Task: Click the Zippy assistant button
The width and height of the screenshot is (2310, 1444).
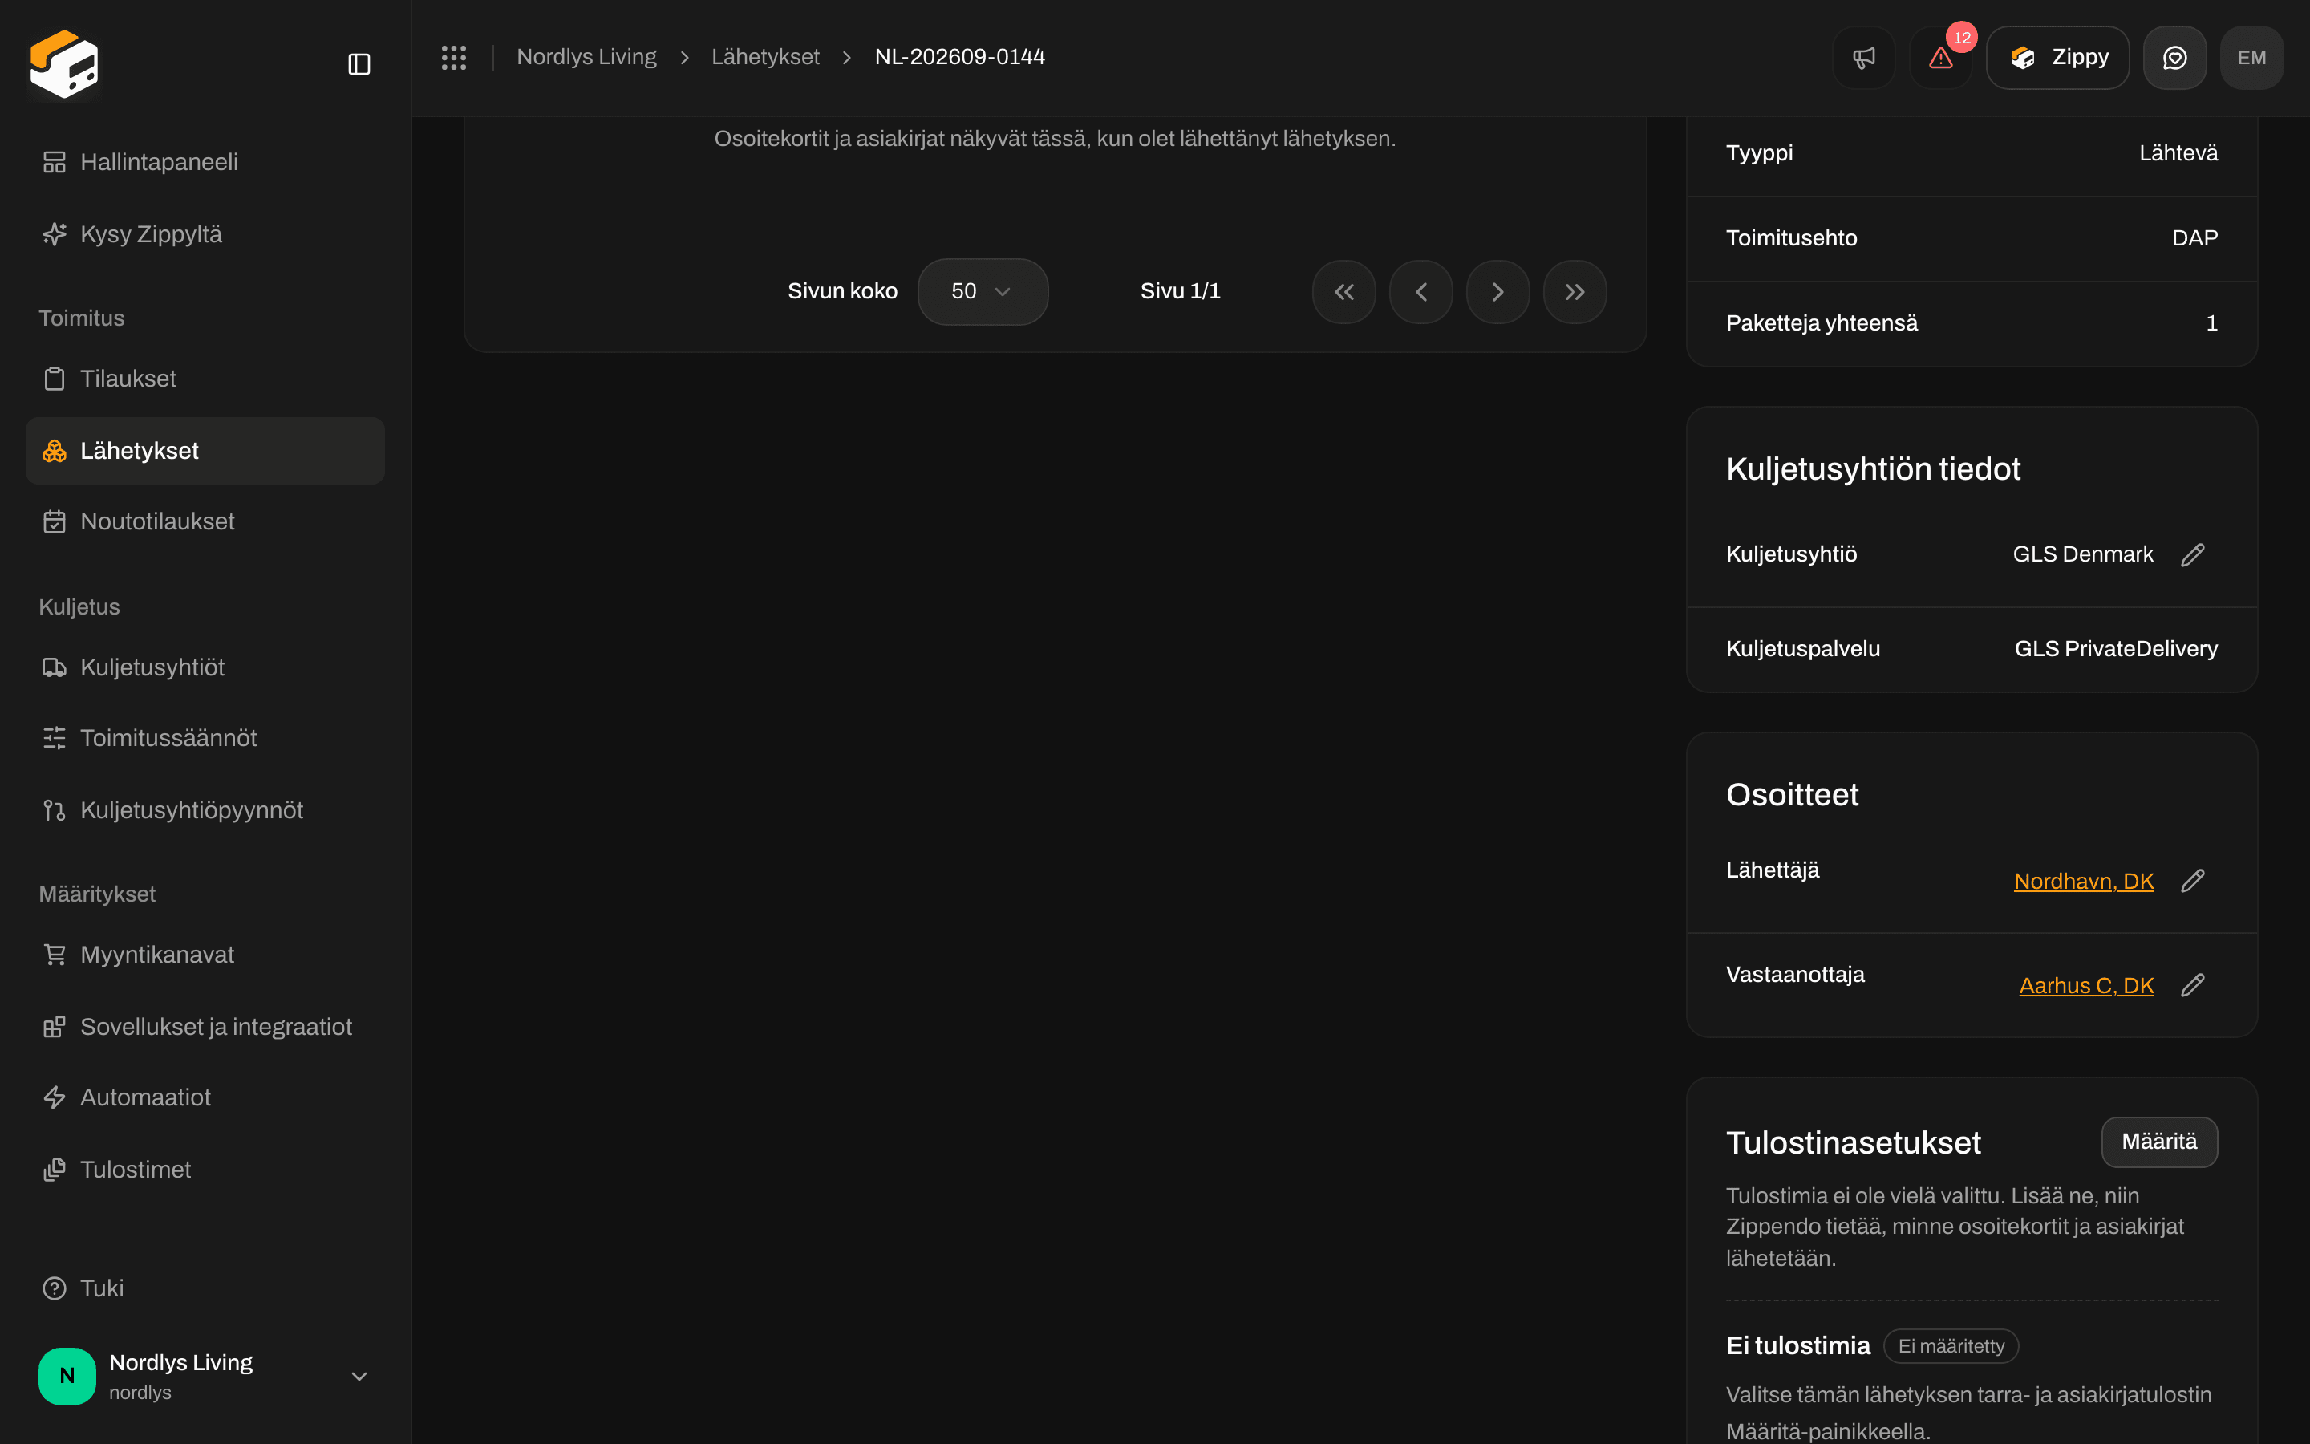Action: point(2057,57)
